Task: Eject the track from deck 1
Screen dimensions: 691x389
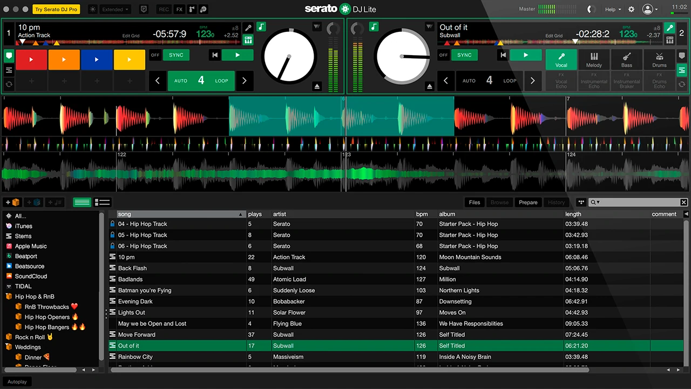Action: tap(317, 86)
